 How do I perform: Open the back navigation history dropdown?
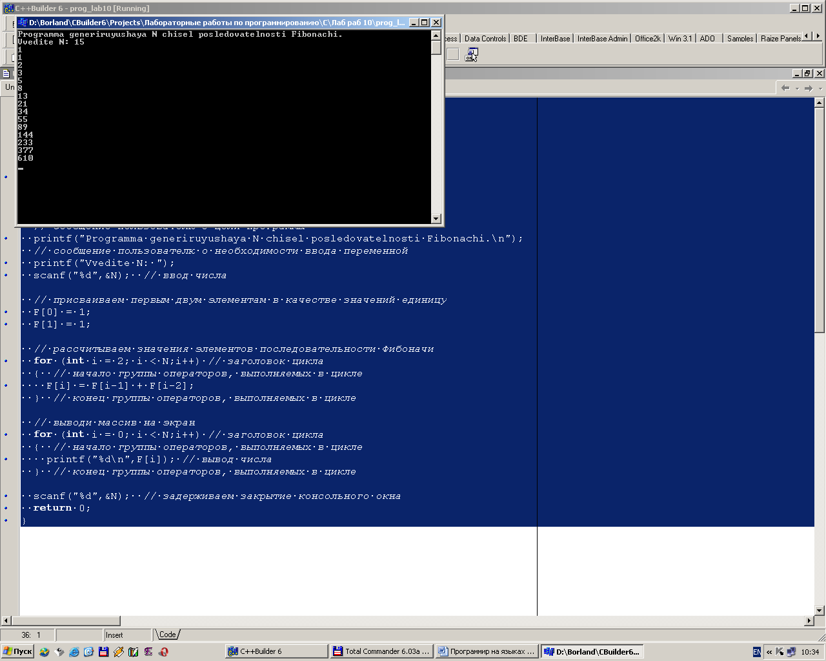(x=797, y=88)
